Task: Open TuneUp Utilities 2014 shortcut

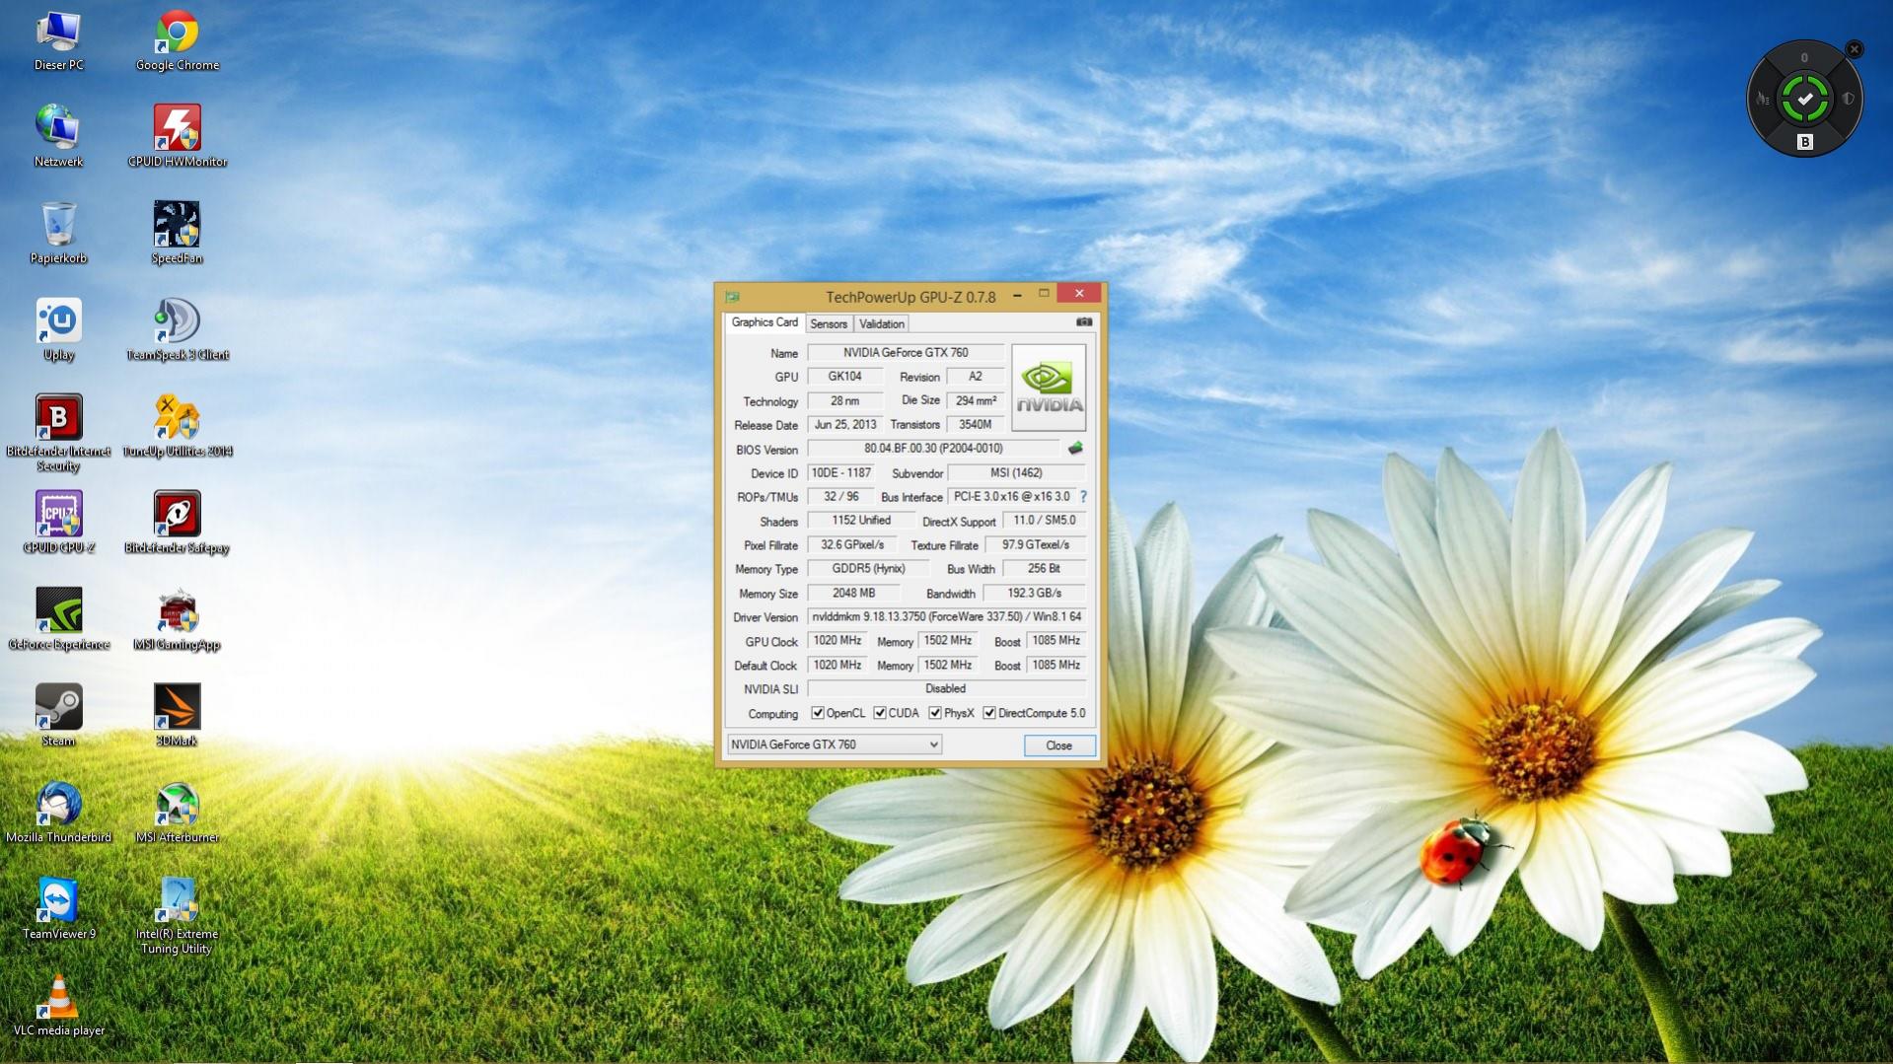Action: click(x=177, y=426)
